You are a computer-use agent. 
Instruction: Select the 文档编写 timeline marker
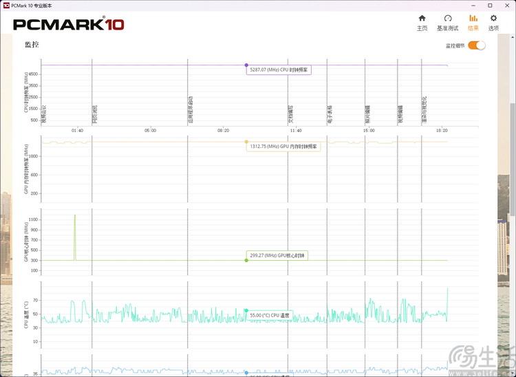point(291,114)
